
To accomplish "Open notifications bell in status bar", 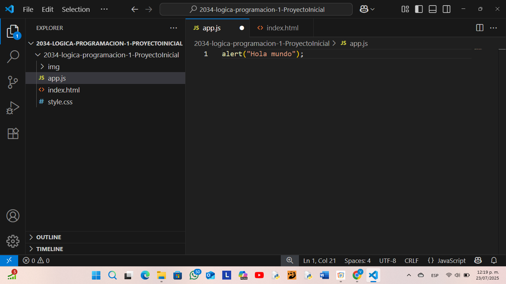I will (x=494, y=260).
